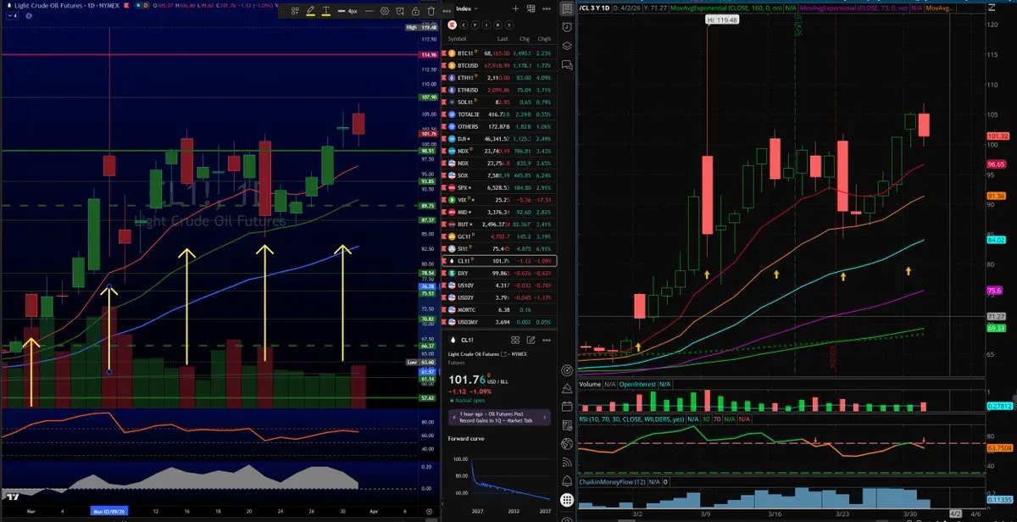
Task: Open the news feed signal icon in sidebar
Action: (567, 463)
